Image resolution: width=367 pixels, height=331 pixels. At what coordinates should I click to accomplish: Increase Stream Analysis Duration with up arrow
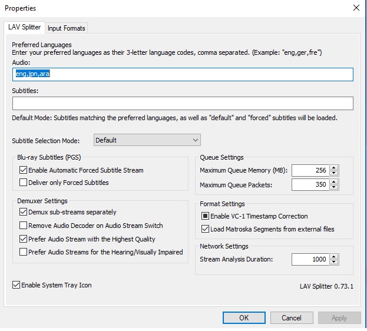click(x=334, y=256)
